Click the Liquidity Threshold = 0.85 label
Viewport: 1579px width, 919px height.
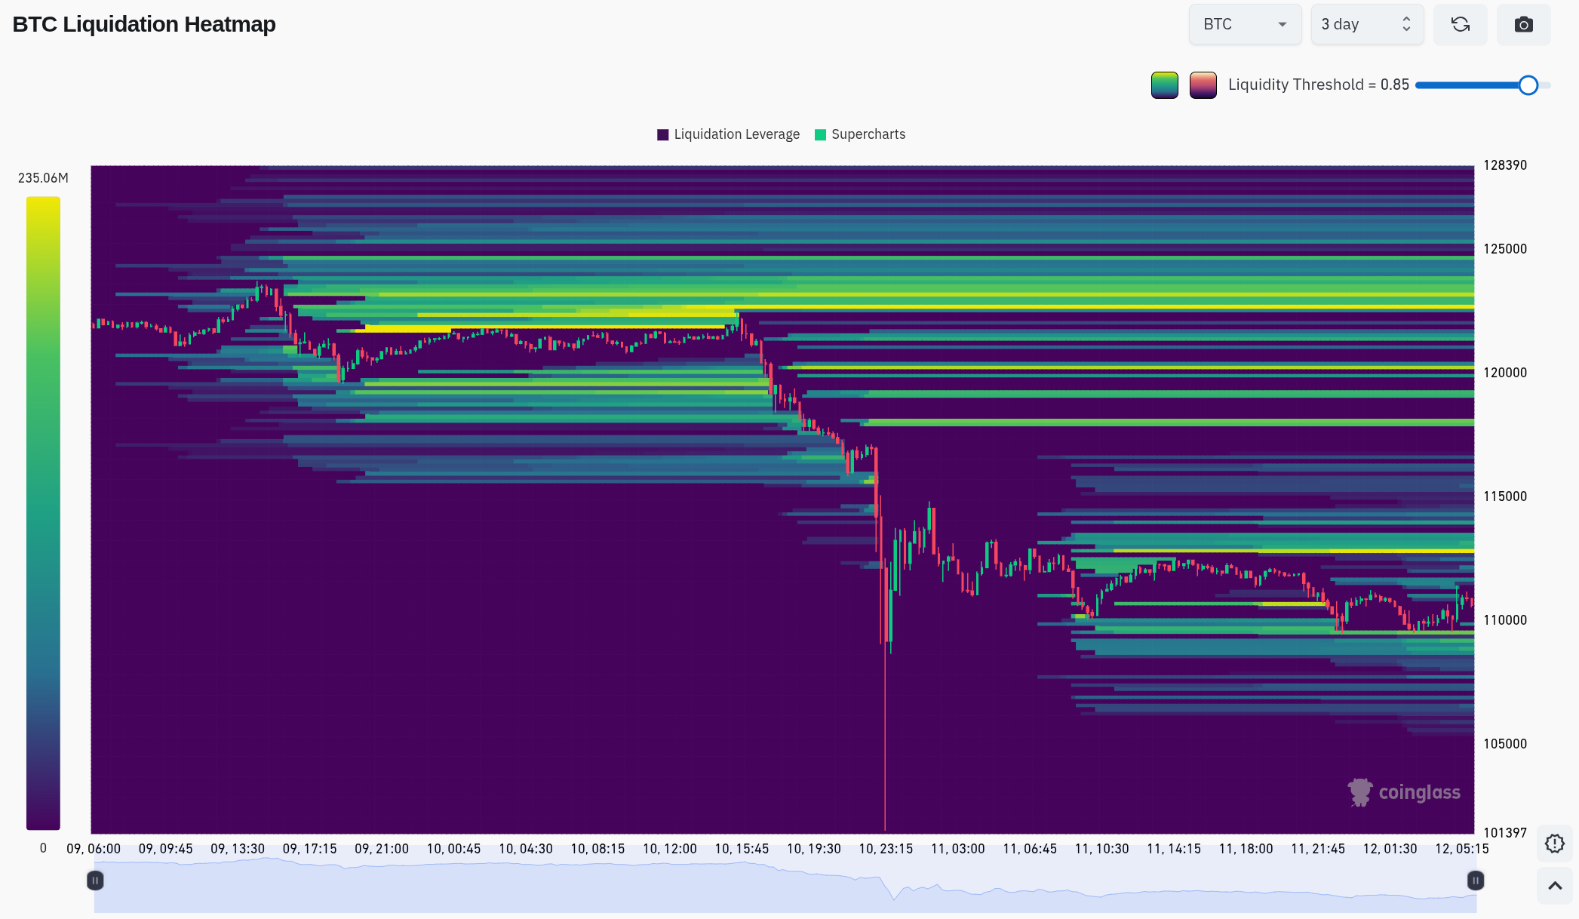(1319, 85)
